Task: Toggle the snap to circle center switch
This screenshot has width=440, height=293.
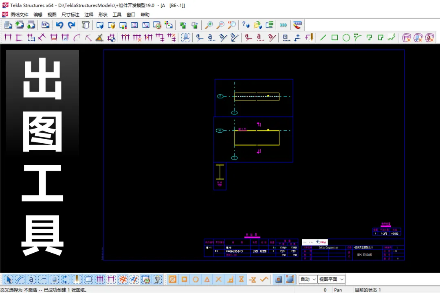Action: tap(196, 280)
